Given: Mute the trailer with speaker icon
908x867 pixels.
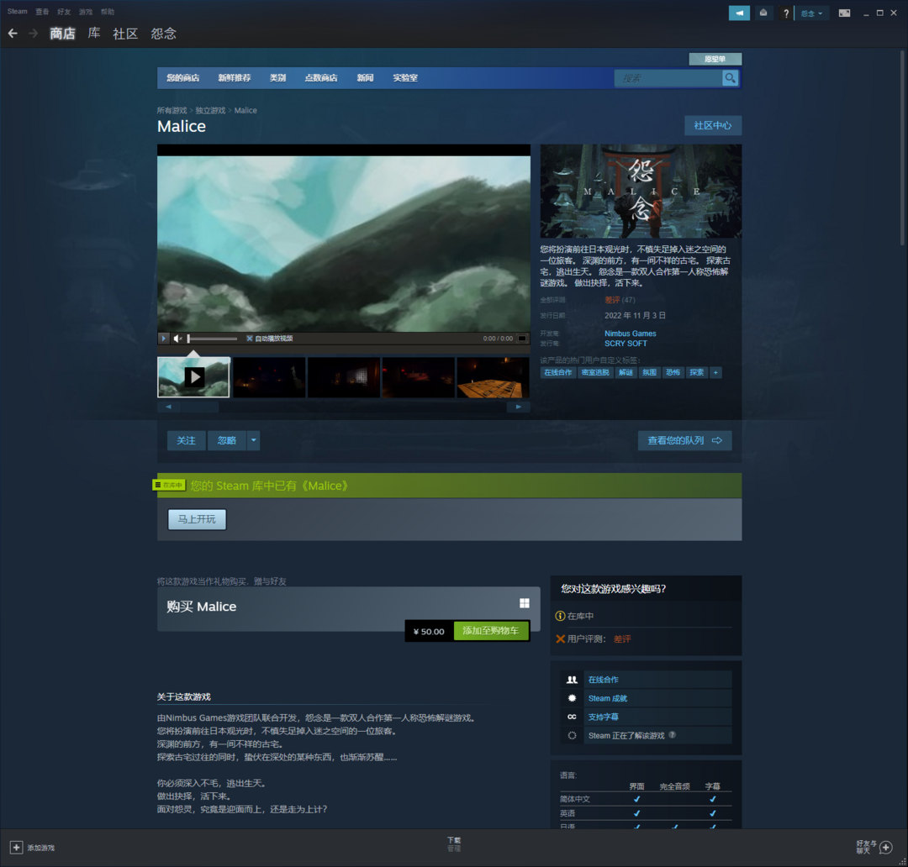Looking at the screenshot, I should coord(177,339).
